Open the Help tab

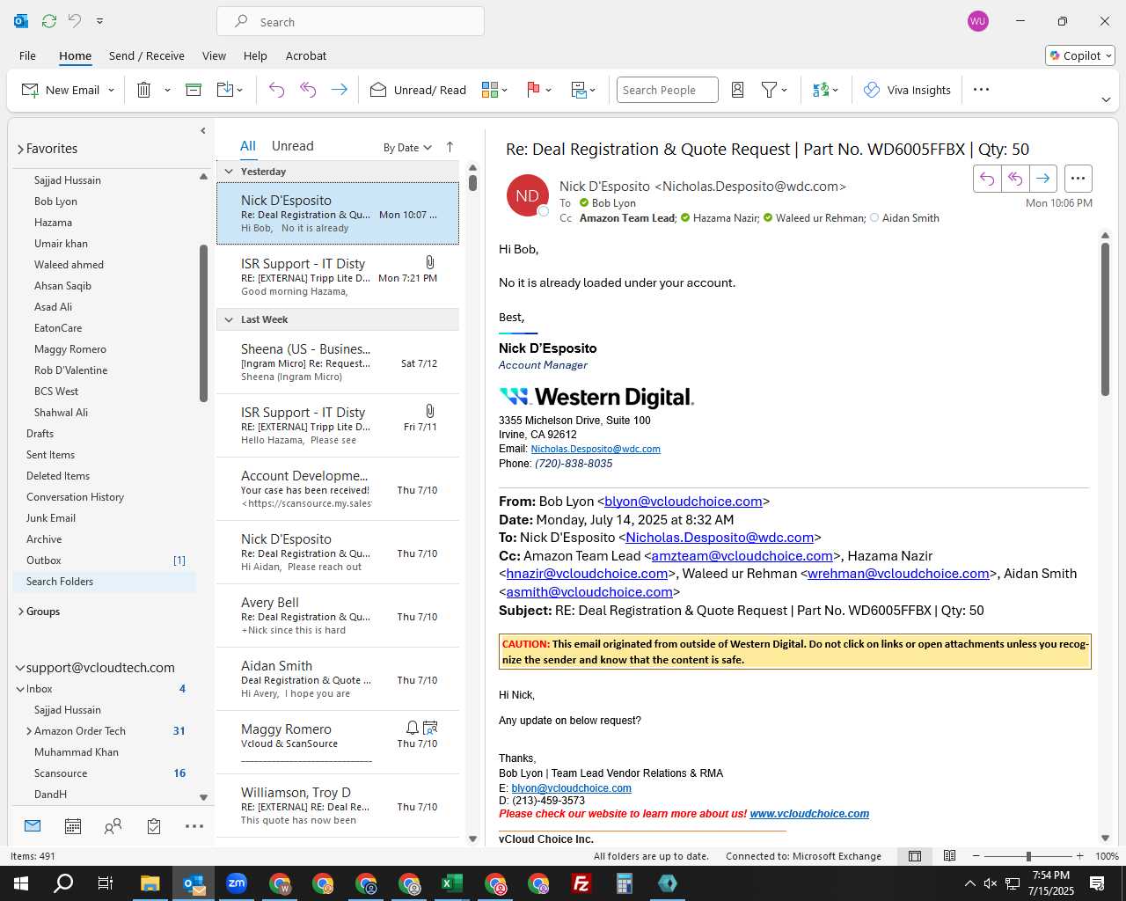pyautogui.click(x=255, y=55)
